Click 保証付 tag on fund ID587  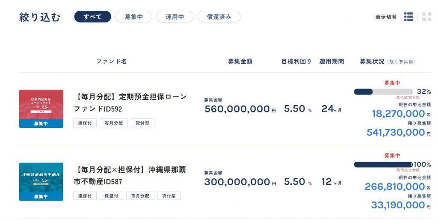[112, 196]
